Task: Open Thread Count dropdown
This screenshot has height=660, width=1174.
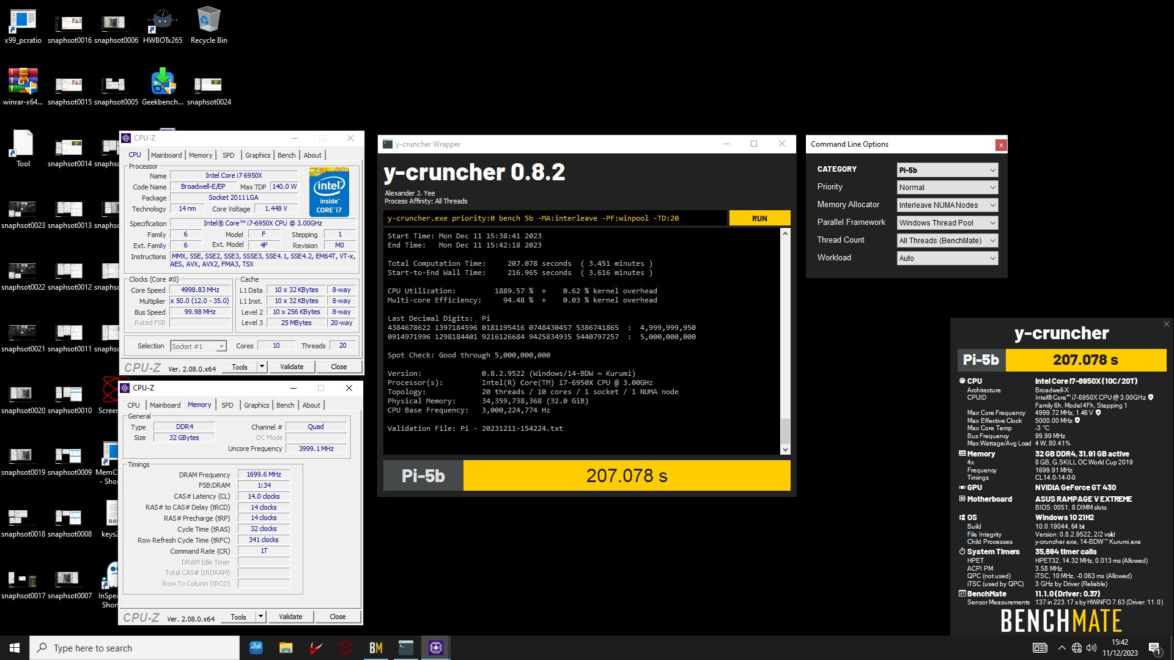Action: click(947, 241)
